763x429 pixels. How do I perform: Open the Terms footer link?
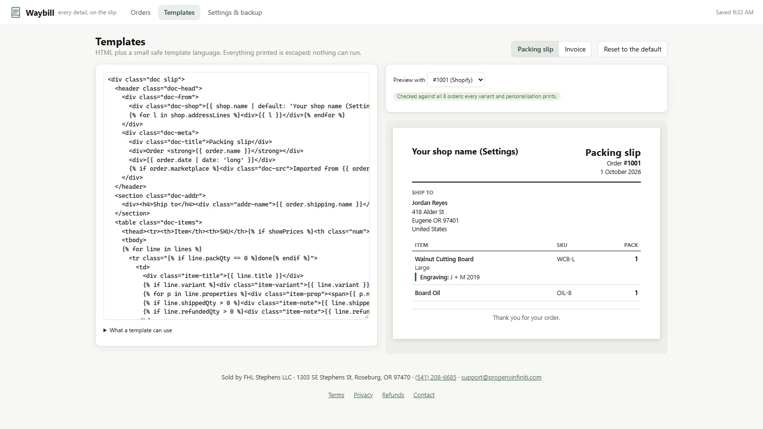coord(336,395)
